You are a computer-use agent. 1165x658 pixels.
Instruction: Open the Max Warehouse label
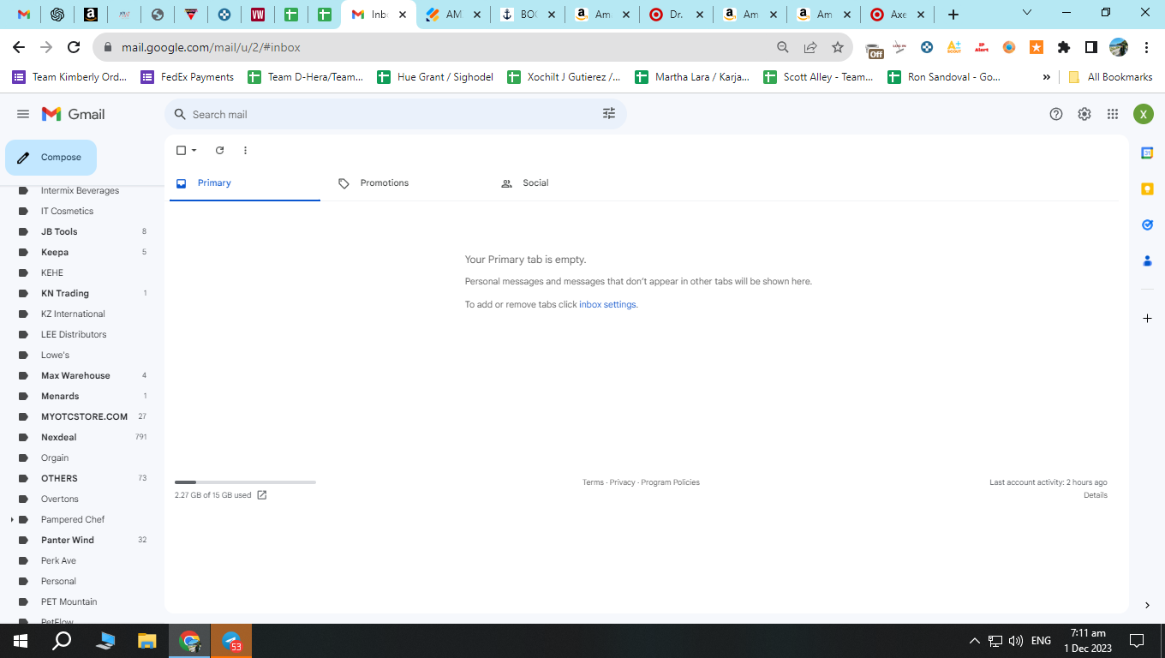tap(77, 375)
